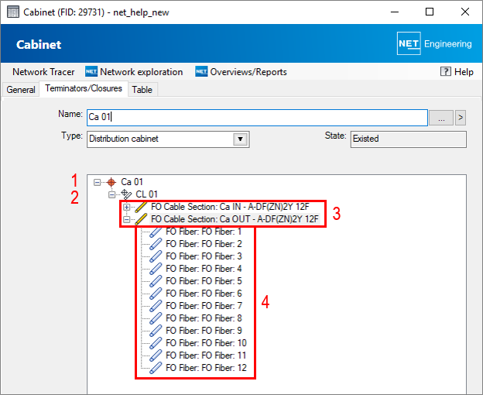The width and height of the screenshot is (483, 395).
Task: Select FO Fiber: FO Fiber: 5 text
Action: (204, 281)
